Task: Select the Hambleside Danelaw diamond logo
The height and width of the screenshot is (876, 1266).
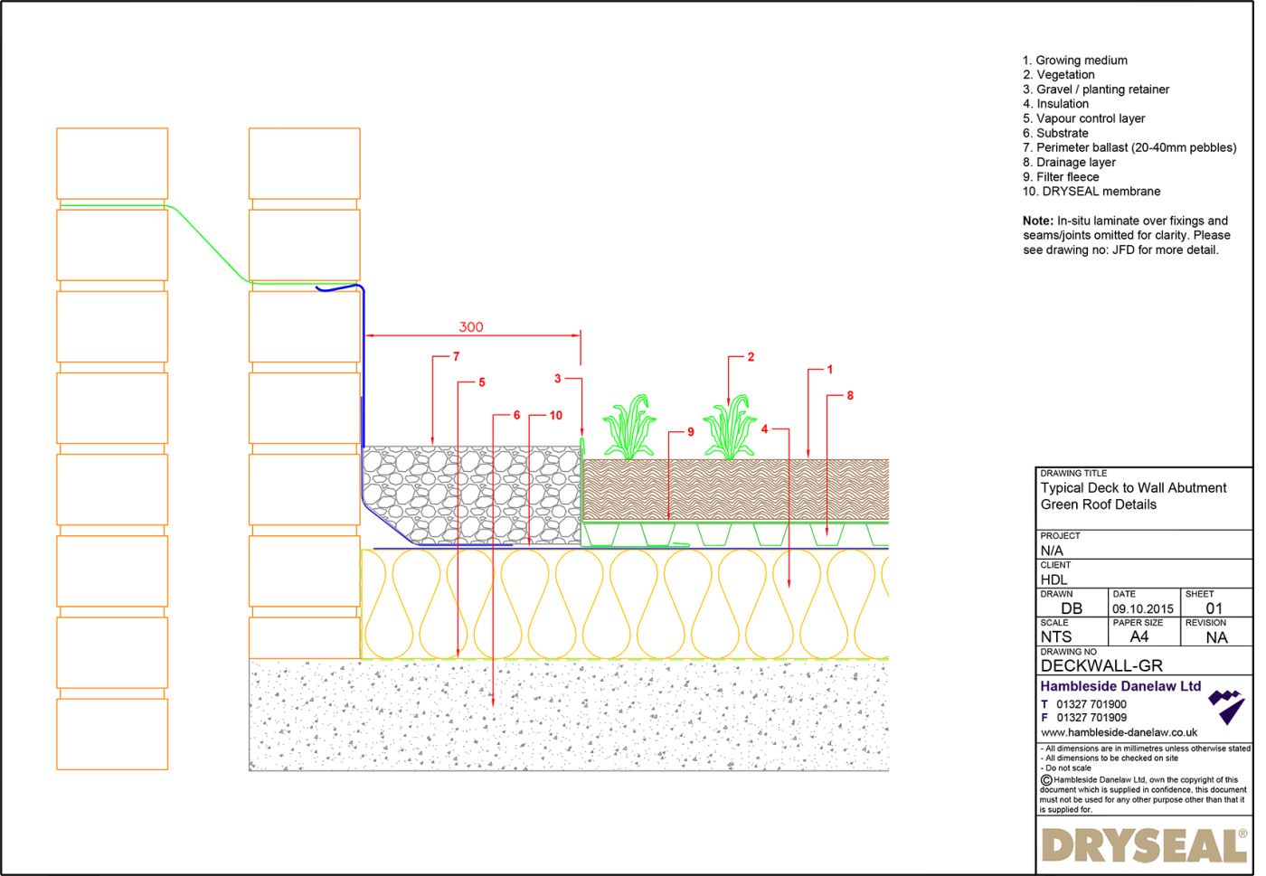Action: tap(1228, 706)
